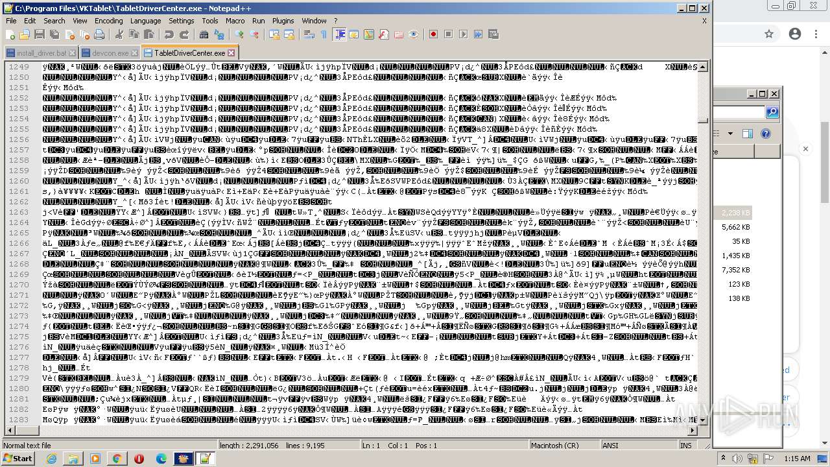Viewport: 830px width, 467px height.
Task: Open the Encoding menu
Action: pos(108,21)
